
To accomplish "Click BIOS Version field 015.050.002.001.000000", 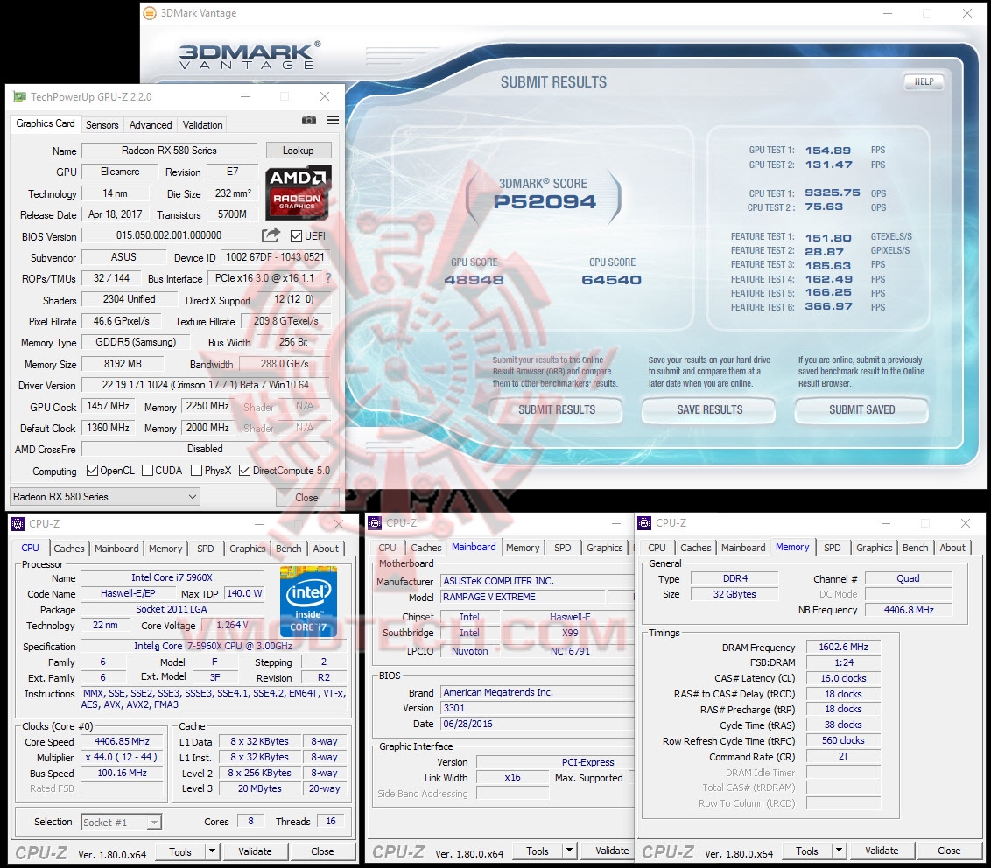I will (169, 235).
